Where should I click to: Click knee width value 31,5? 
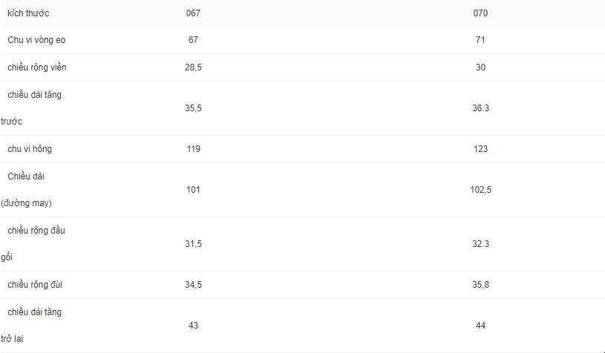(x=193, y=244)
